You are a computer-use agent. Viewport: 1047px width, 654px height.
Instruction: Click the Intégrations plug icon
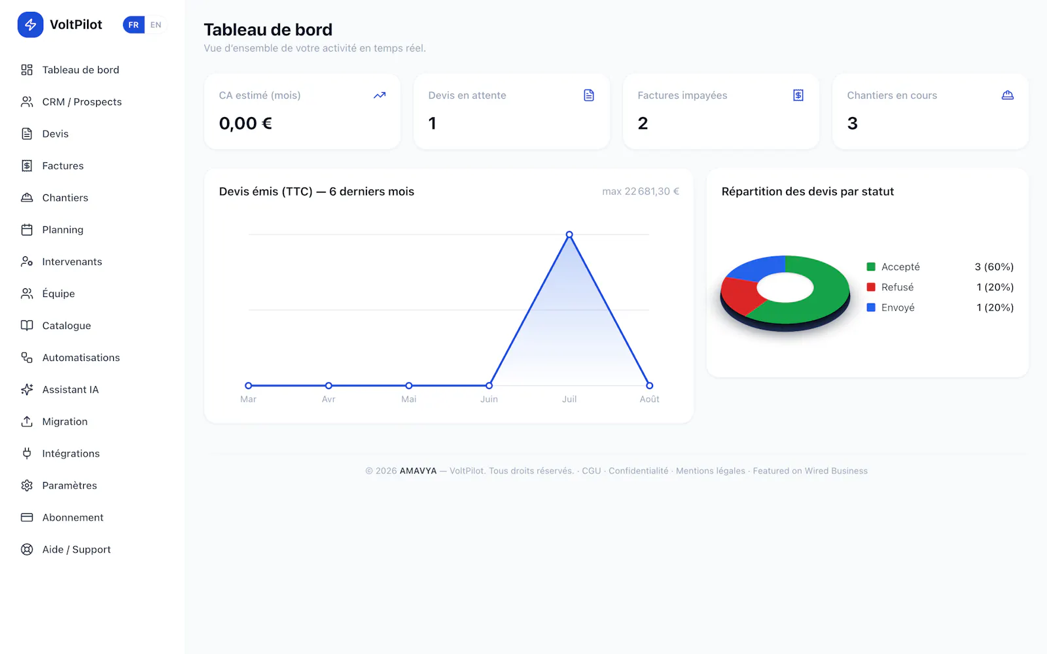point(27,453)
